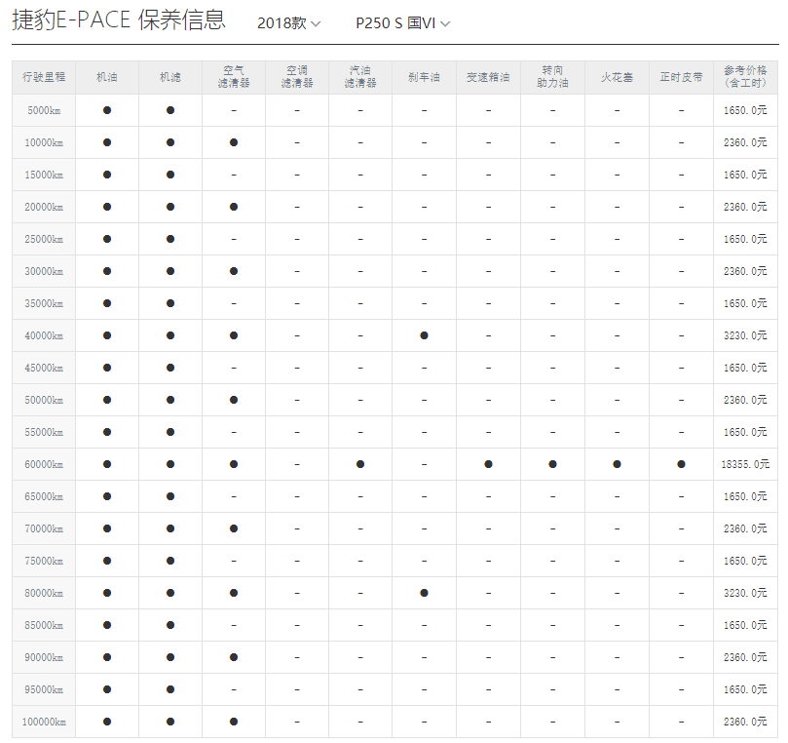This screenshot has width=788, height=743.
Task: Click the 正时皮带 dot in 60000km row
Action: coord(682,464)
